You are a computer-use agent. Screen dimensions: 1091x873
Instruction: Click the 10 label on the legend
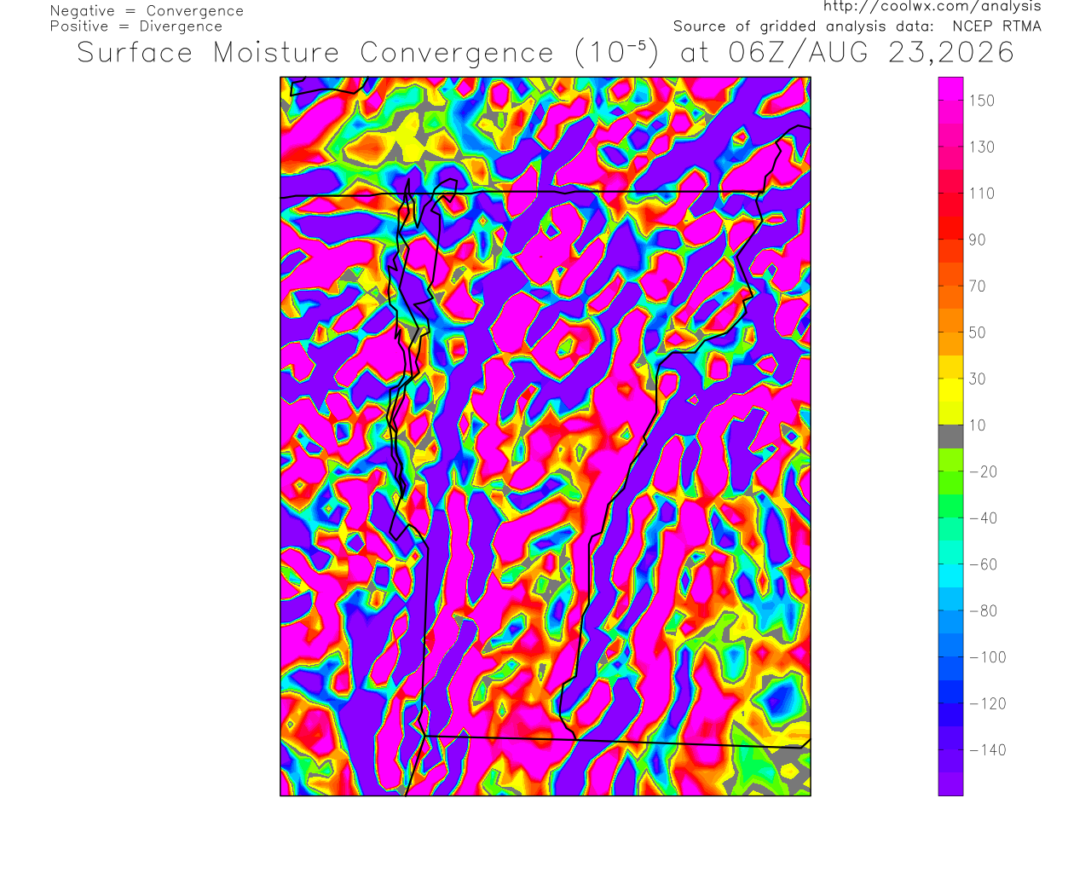click(977, 425)
